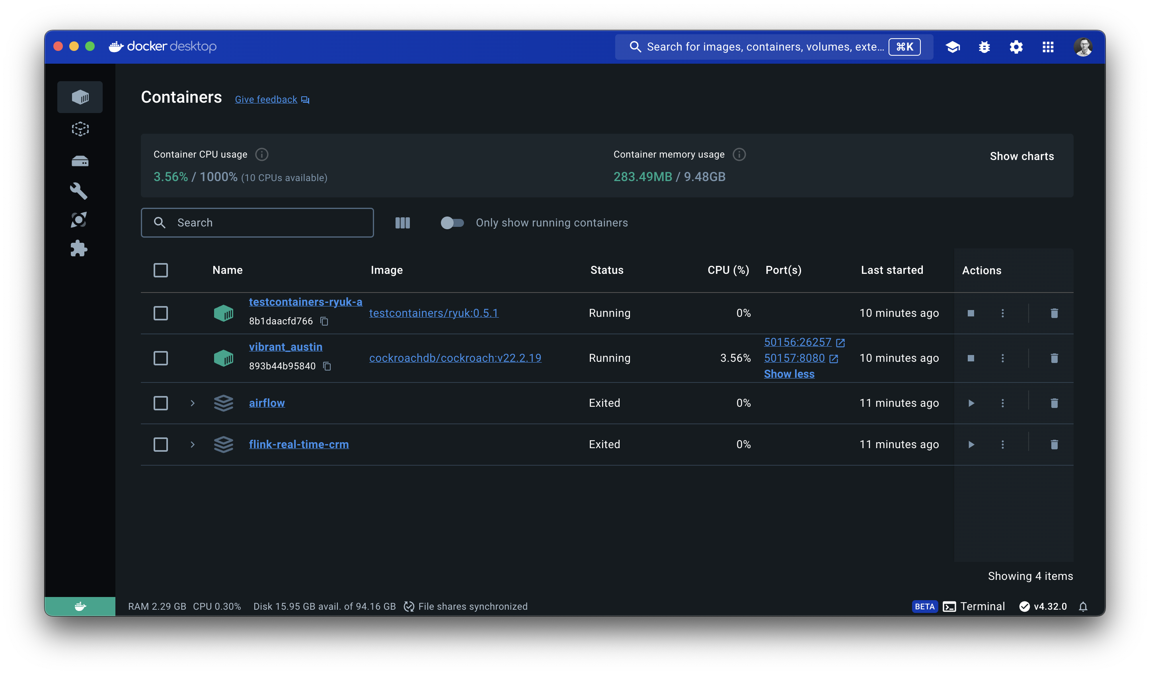Click port 50156:26257 external link
The width and height of the screenshot is (1150, 675).
(841, 341)
